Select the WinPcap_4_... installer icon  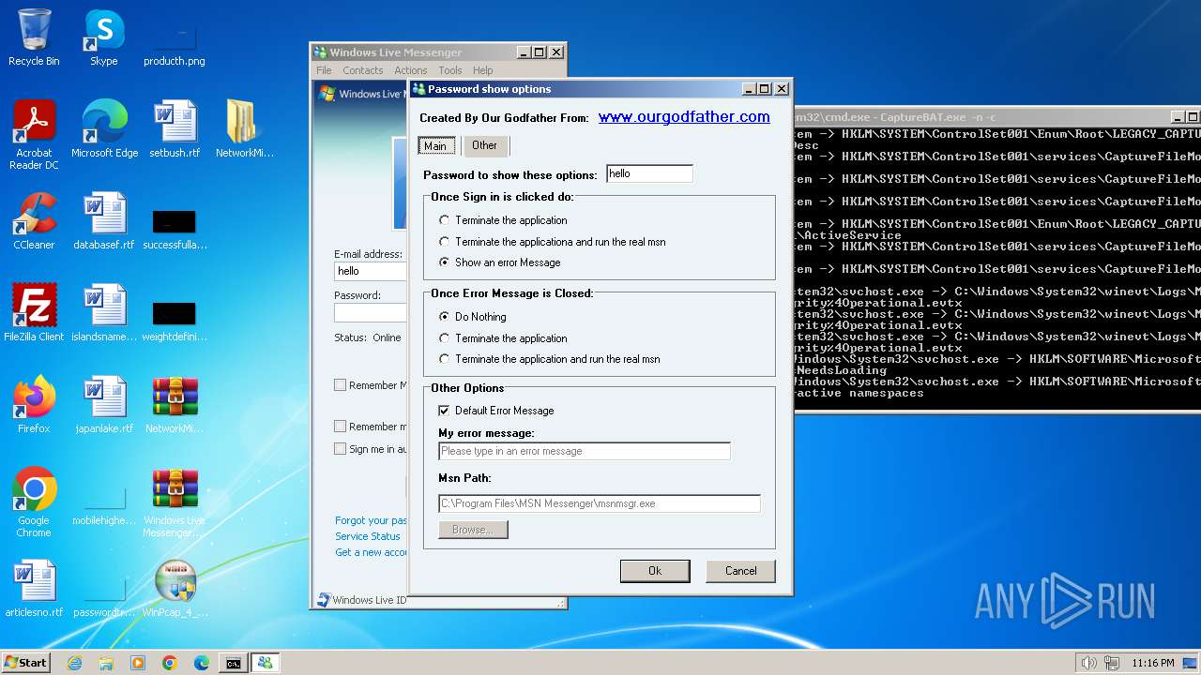pos(175,589)
